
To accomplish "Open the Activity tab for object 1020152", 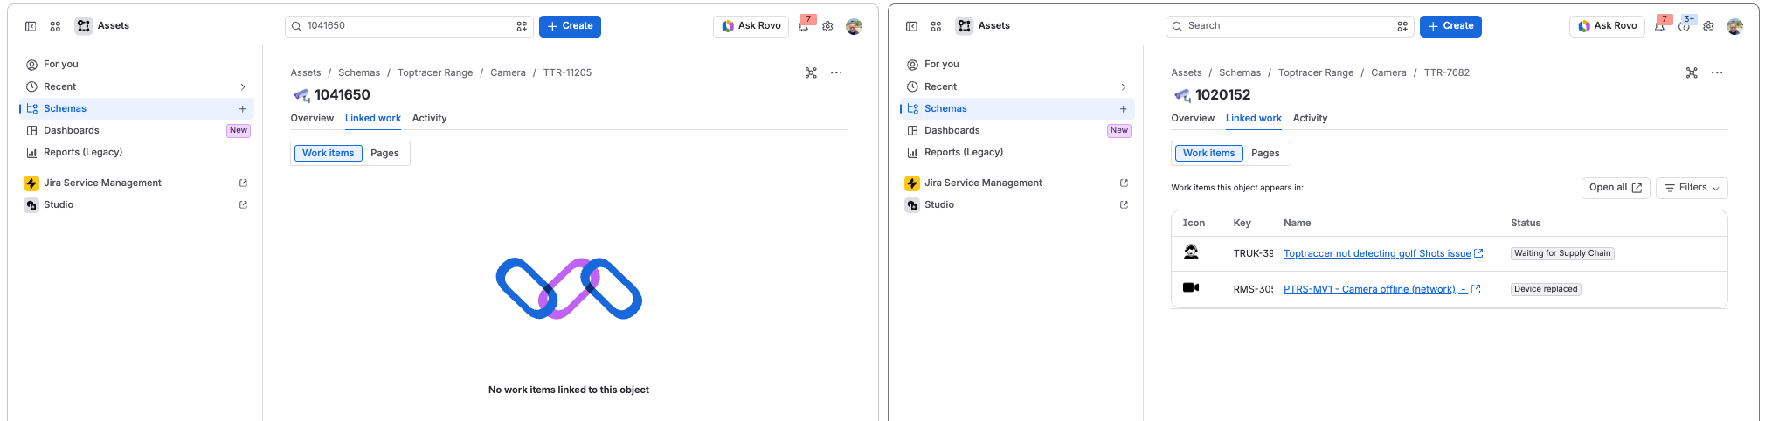I will [1310, 118].
